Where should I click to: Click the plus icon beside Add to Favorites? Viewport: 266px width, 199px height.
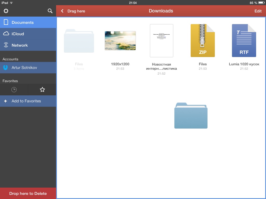[5, 101]
